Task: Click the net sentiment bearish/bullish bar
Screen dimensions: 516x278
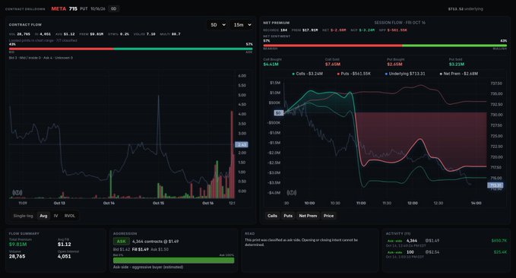Action: point(385,46)
